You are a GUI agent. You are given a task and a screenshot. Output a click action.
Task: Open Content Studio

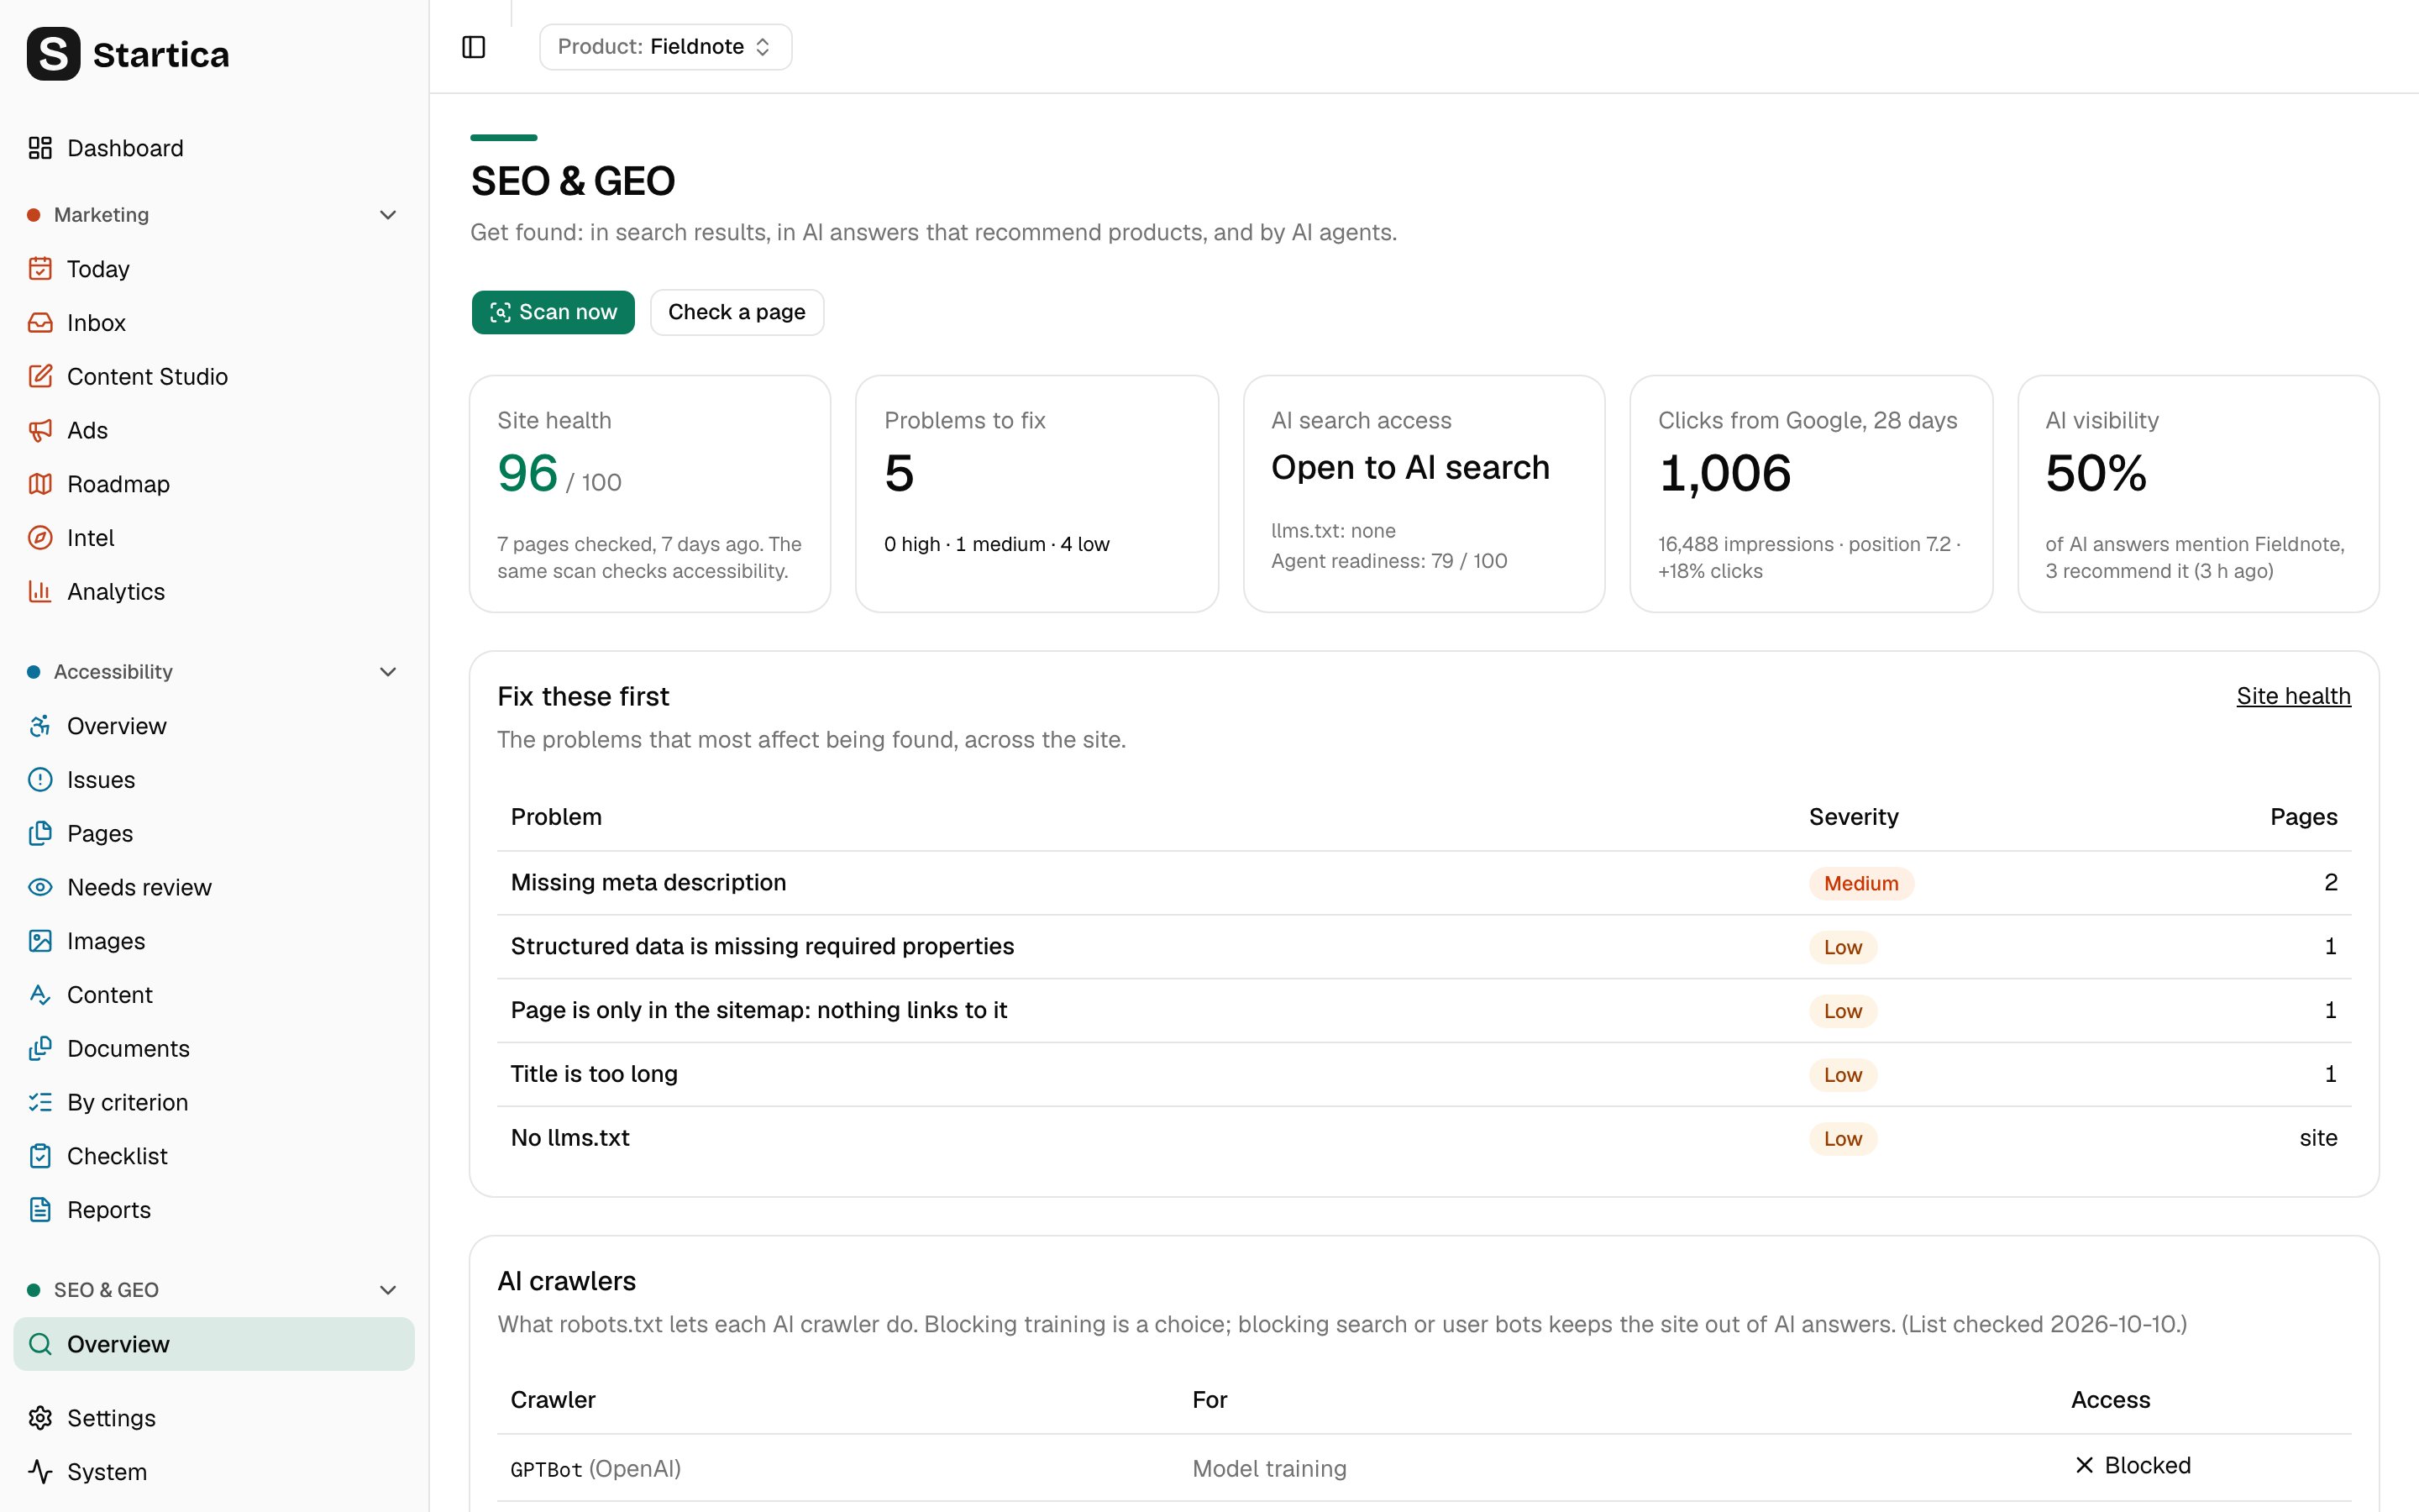tap(214, 376)
